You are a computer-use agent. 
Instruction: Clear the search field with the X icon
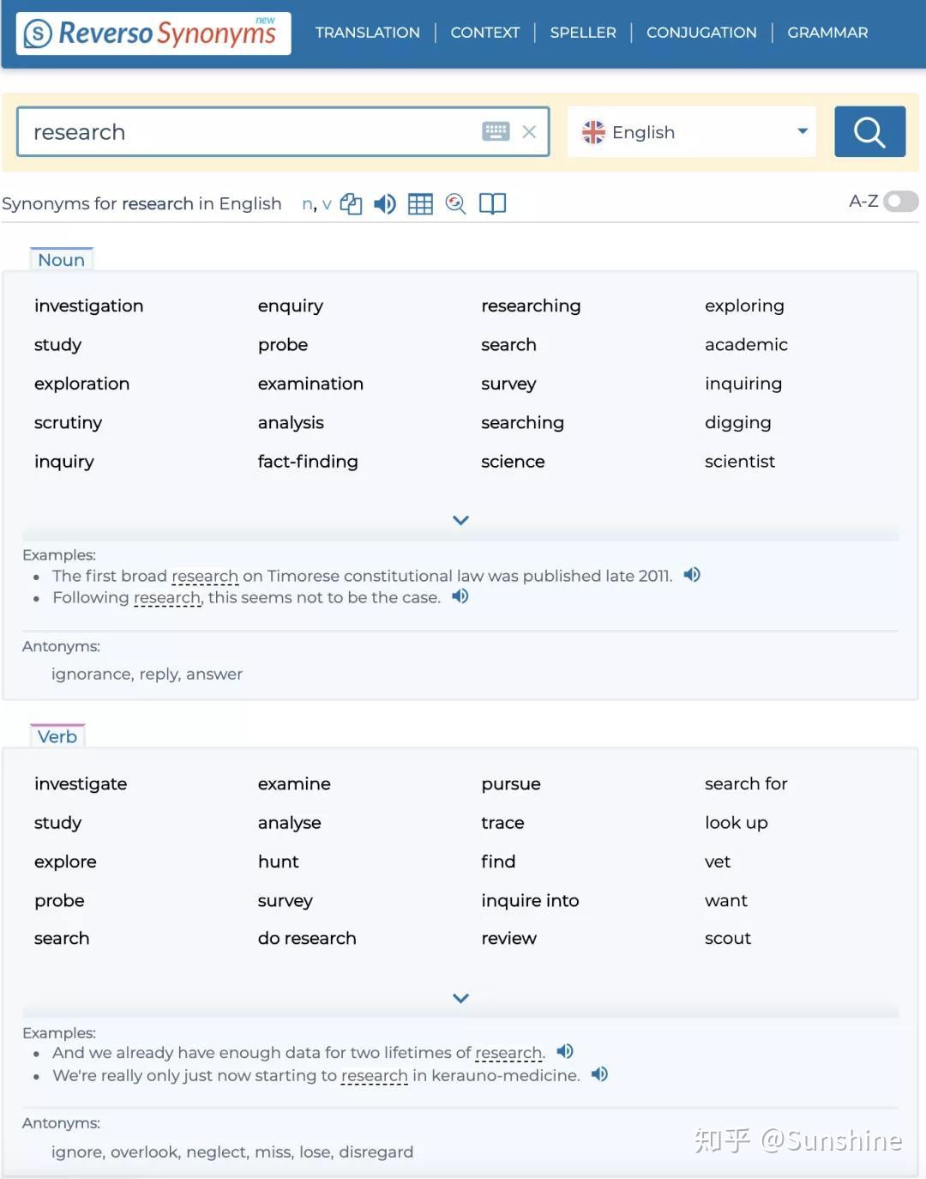point(529,131)
